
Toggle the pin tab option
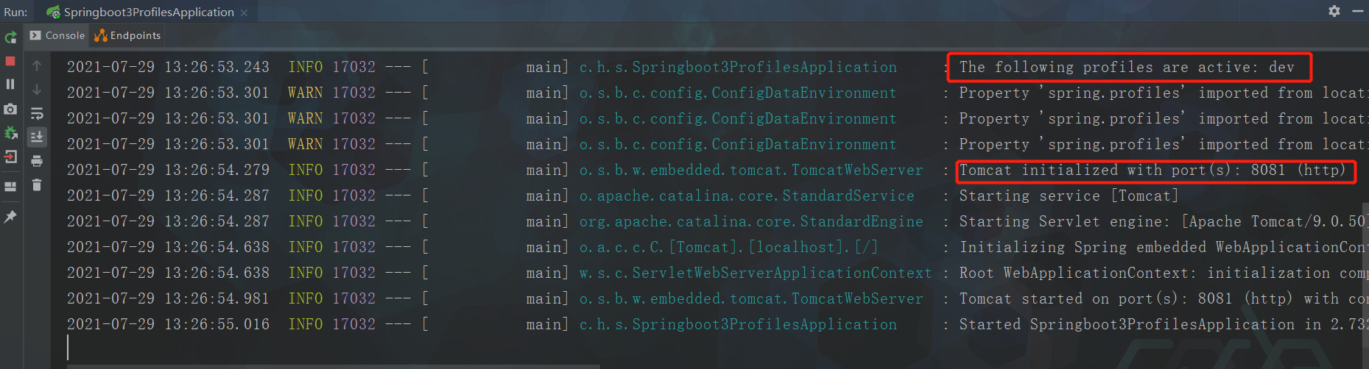10,217
